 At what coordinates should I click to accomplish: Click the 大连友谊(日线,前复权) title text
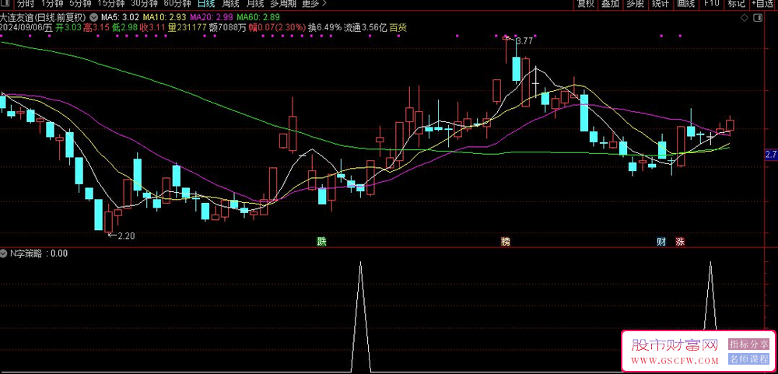[x=44, y=17]
